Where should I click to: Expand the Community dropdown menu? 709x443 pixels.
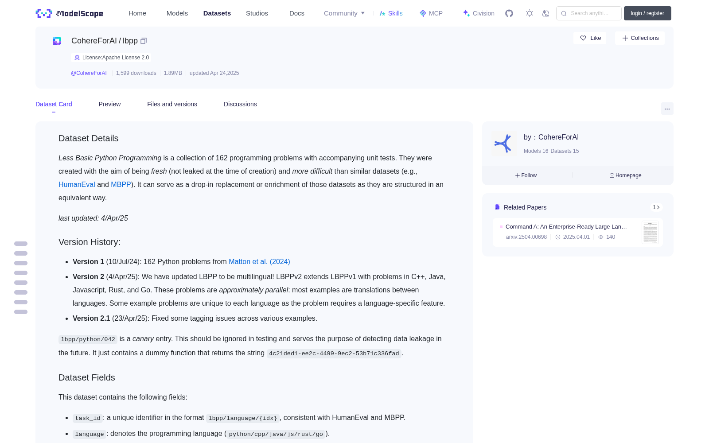[x=344, y=13]
